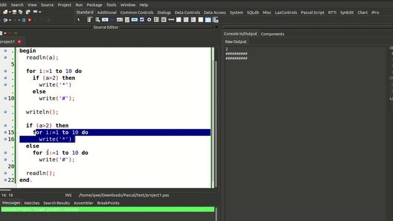This screenshot has height=221, width=393.
Task: Click the build mode gear icon
Action: (5, 20)
